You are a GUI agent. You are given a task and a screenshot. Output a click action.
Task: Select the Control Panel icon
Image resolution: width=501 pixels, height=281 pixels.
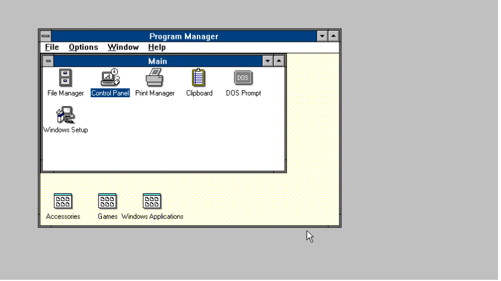click(x=110, y=78)
